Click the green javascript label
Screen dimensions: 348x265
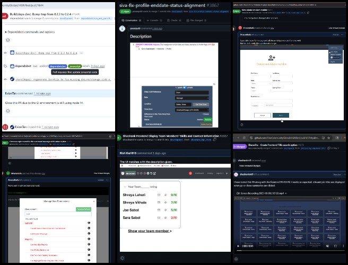pyautogui.click(x=75, y=66)
